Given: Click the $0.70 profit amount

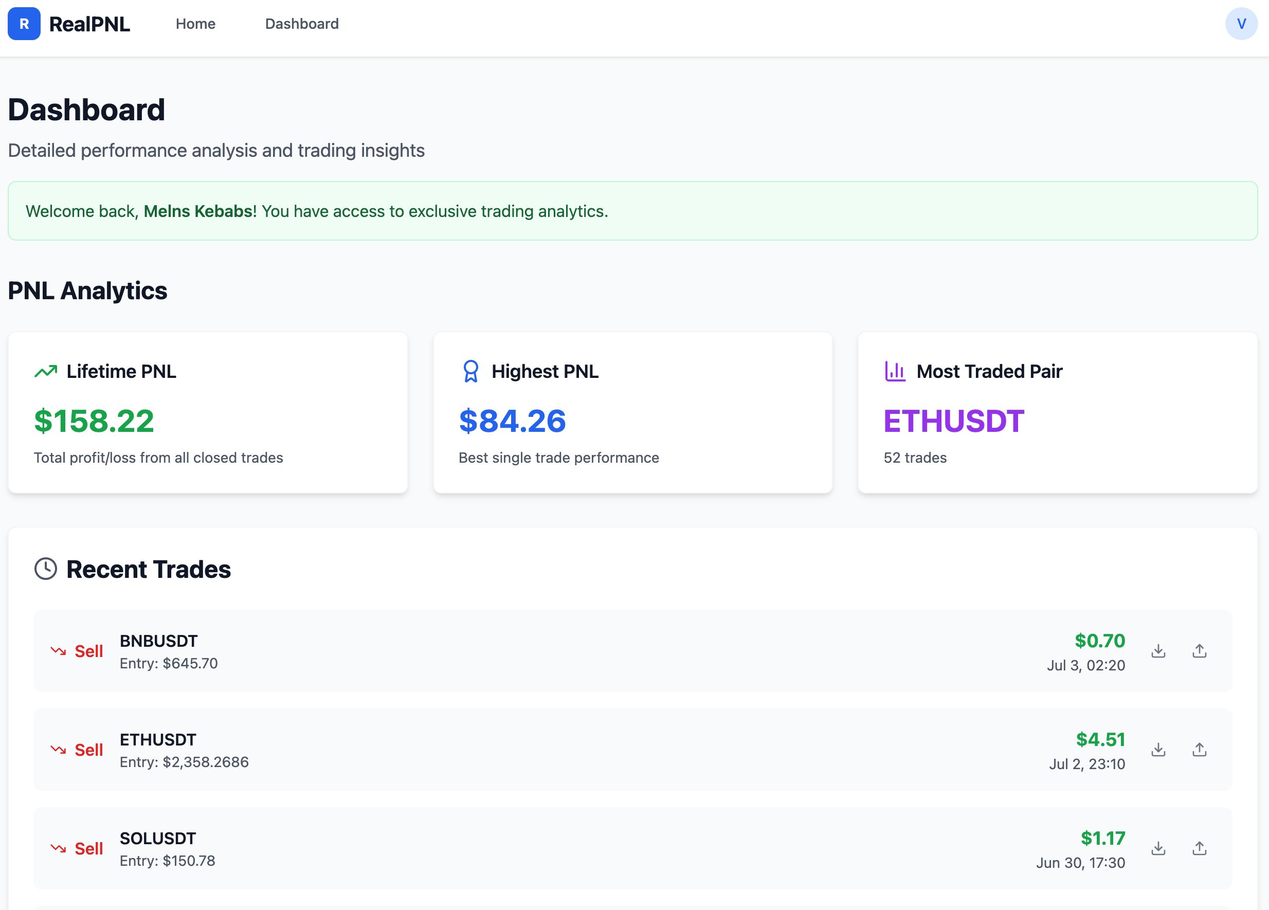Looking at the screenshot, I should [1100, 641].
